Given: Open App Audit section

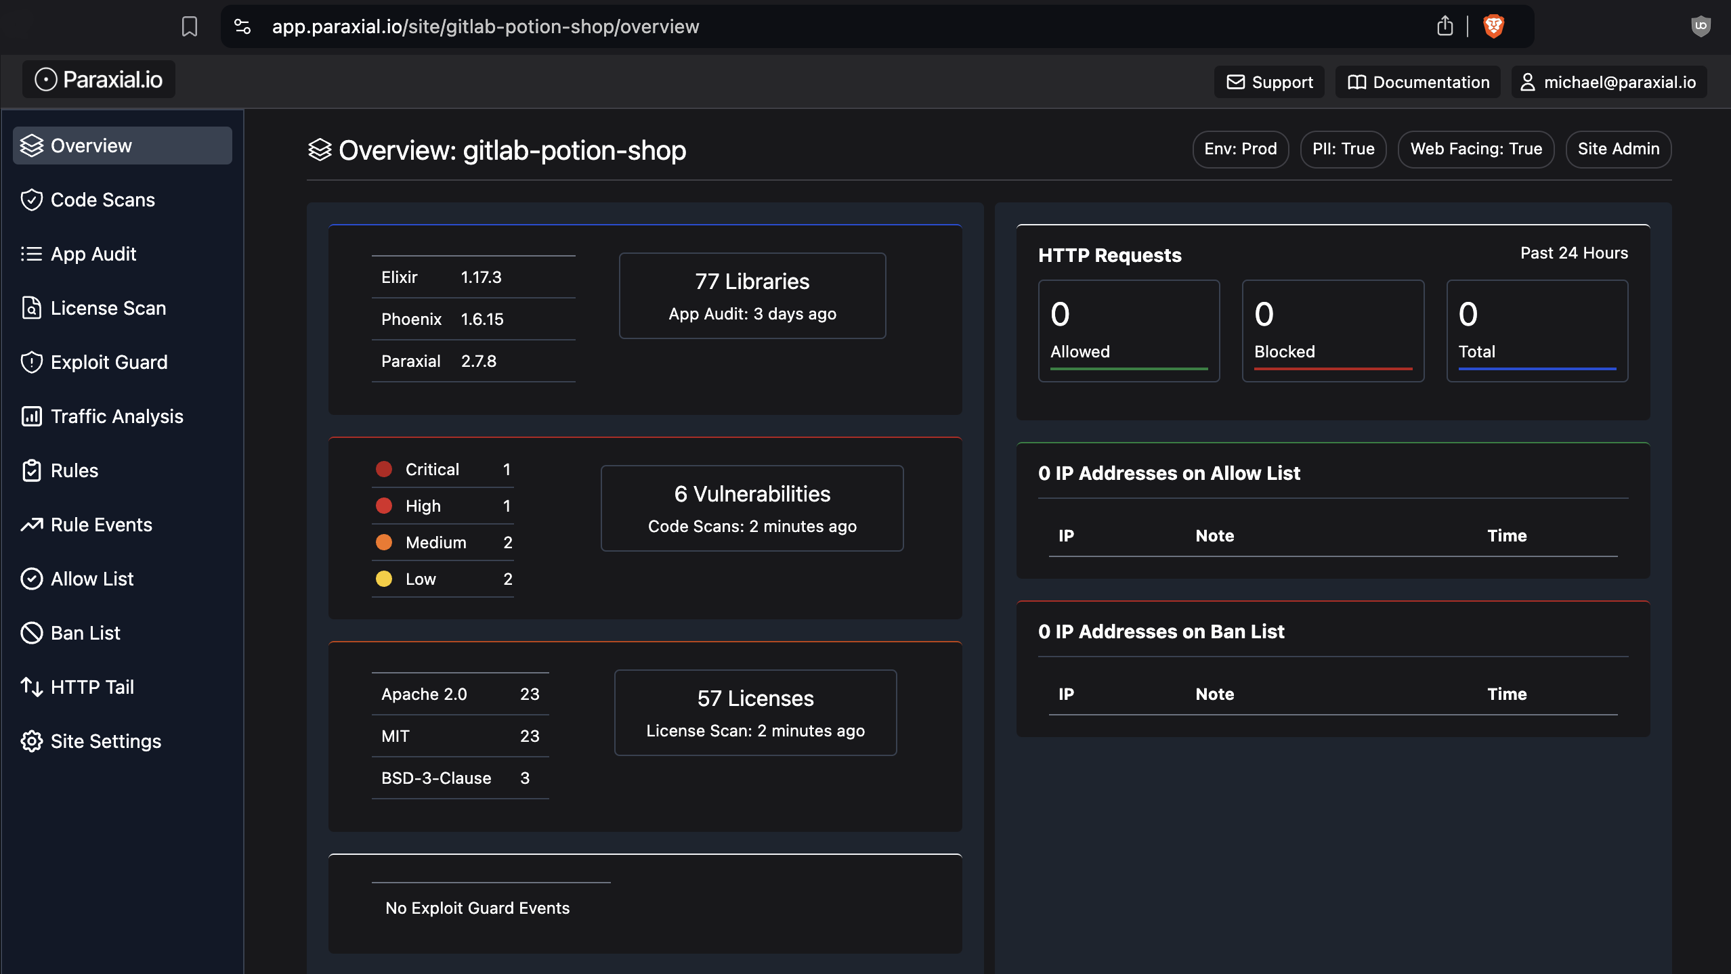Looking at the screenshot, I should (x=123, y=254).
